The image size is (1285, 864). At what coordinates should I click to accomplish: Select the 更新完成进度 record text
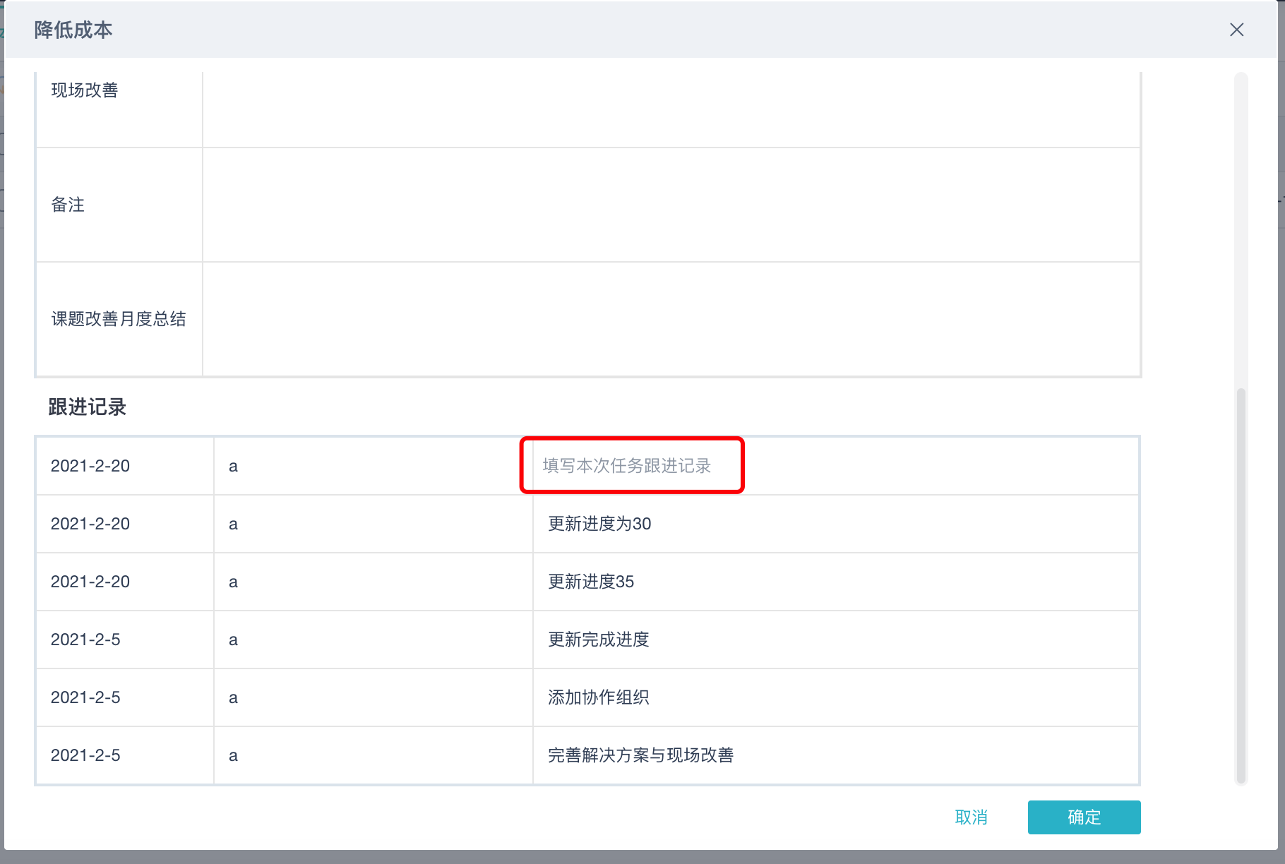(599, 640)
